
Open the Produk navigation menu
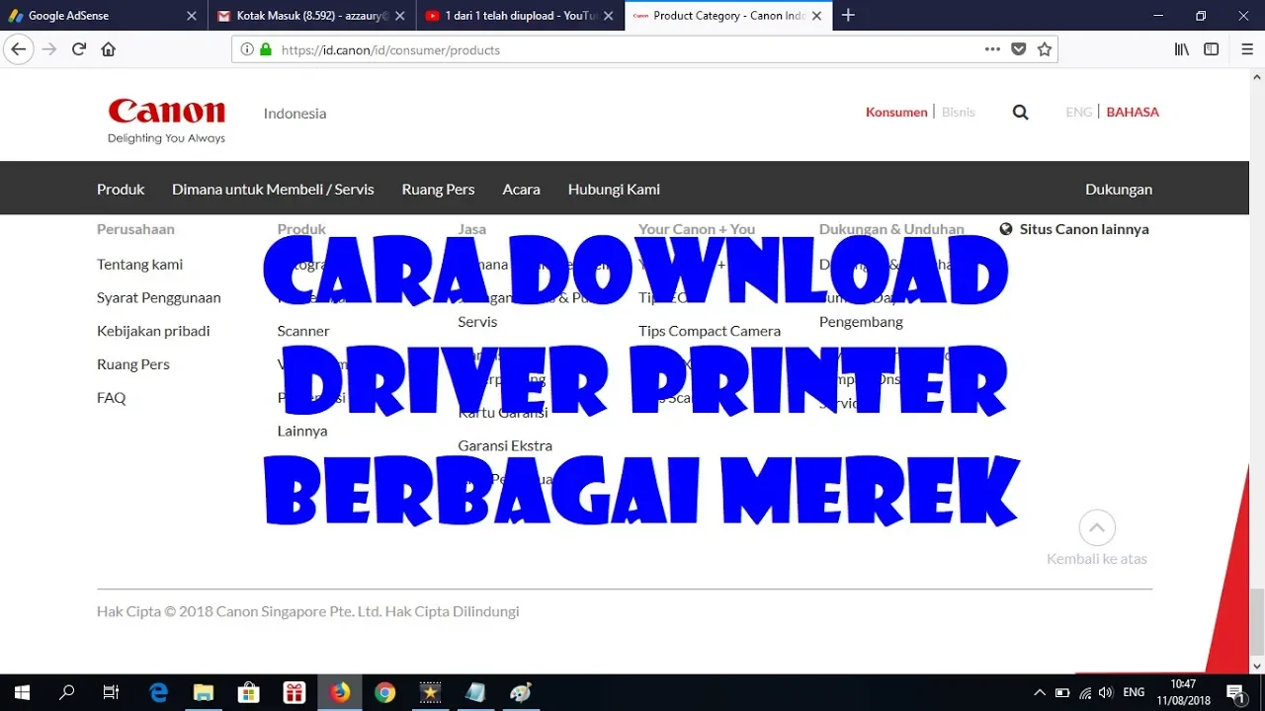pos(121,189)
